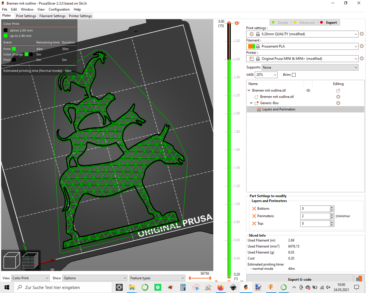Screen dimensions: 366x293
Task: Switch to sliced layers preview icon
Action: click(30, 260)
